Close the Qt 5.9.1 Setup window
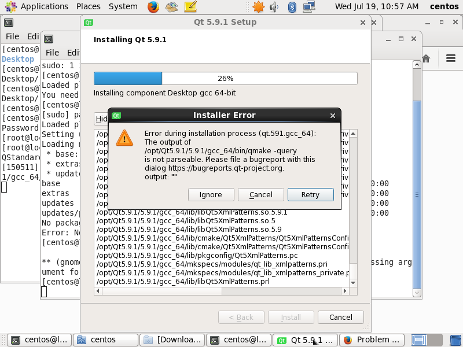The width and height of the screenshot is (463, 347). 363,23
